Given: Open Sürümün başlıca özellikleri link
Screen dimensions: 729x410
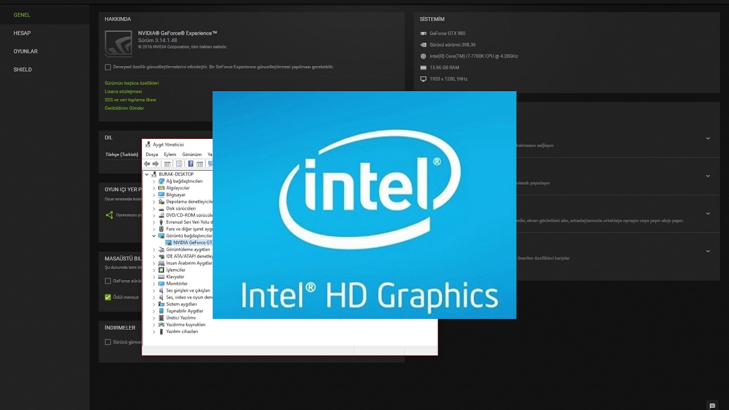Looking at the screenshot, I should (x=132, y=83).
